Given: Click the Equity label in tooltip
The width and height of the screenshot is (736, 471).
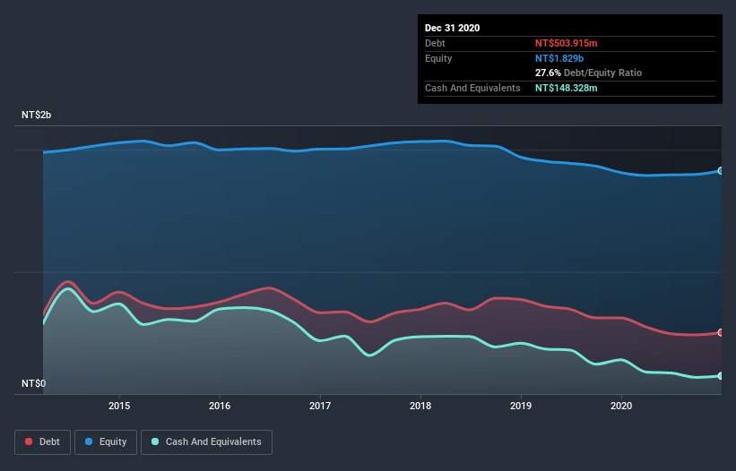Looking at the screenshot, I should pyautogui.click(x=438, y=58).
